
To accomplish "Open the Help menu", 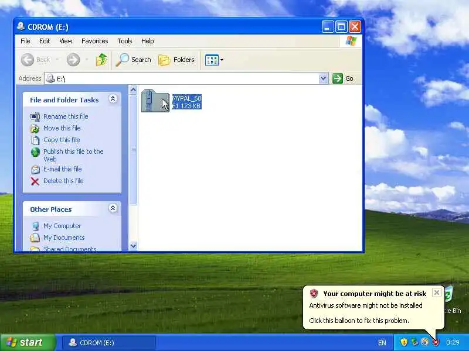I will 148,41.
